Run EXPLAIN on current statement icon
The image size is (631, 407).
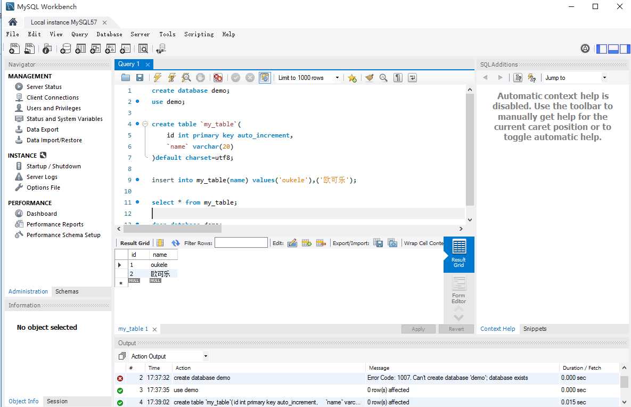coord(186,78)
